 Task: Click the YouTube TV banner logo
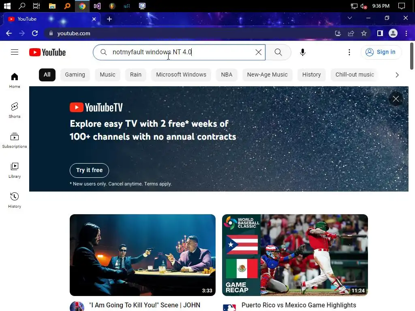(96, 107)
